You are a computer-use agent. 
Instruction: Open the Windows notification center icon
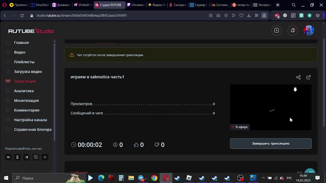[318, 178]
